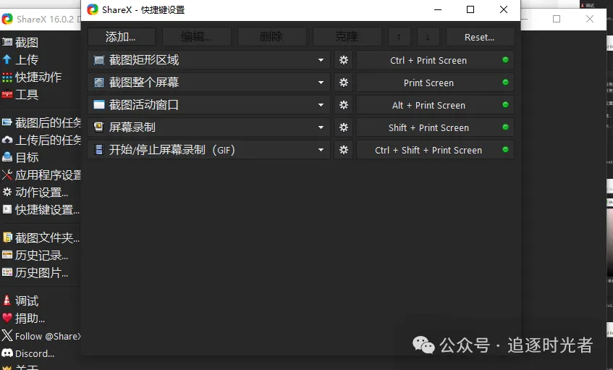Open settings gear for 开始/停止屏幕录制 (GIF) hotkey
The image size is (613, 370).
point(344,150)
